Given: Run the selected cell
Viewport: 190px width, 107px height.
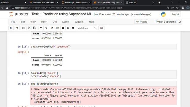Looking at the screenshot, I should click(55, 28).
